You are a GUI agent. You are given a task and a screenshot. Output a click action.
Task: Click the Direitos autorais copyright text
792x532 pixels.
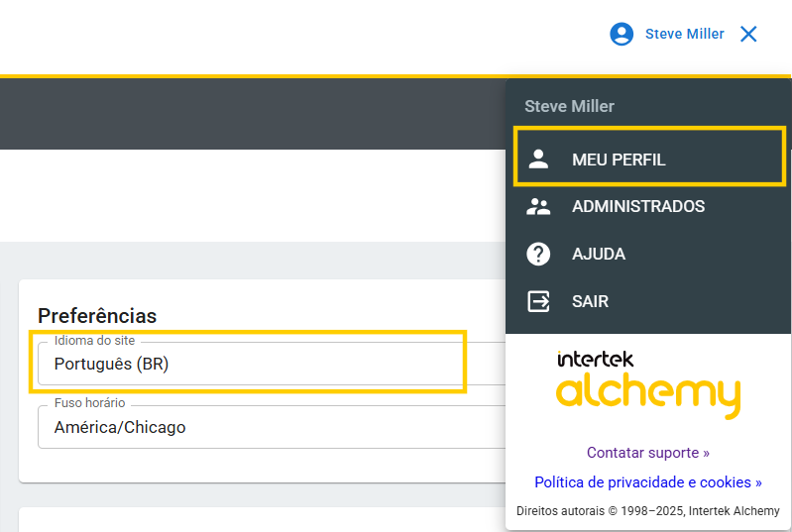pos(647,511)
